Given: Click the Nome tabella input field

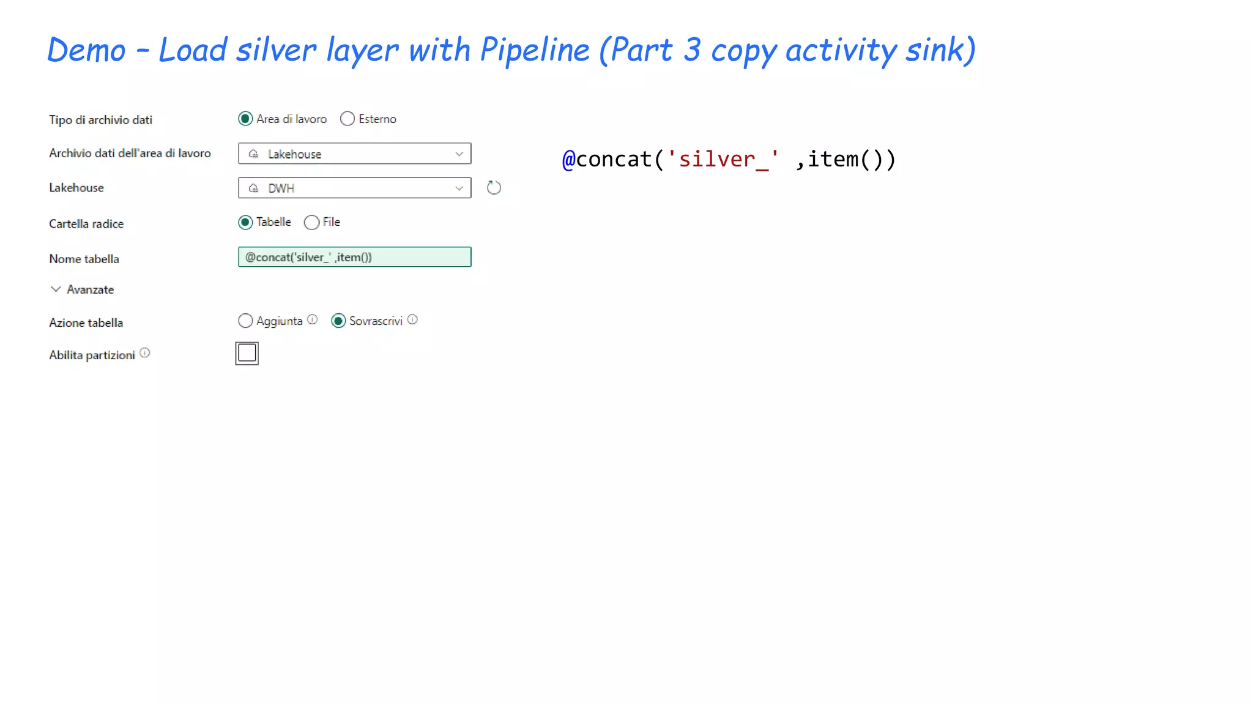Looking at the screenshot, I should point(354,257).
